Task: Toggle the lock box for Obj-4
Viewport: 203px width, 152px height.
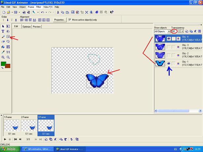Action: (x=174, y=39)
